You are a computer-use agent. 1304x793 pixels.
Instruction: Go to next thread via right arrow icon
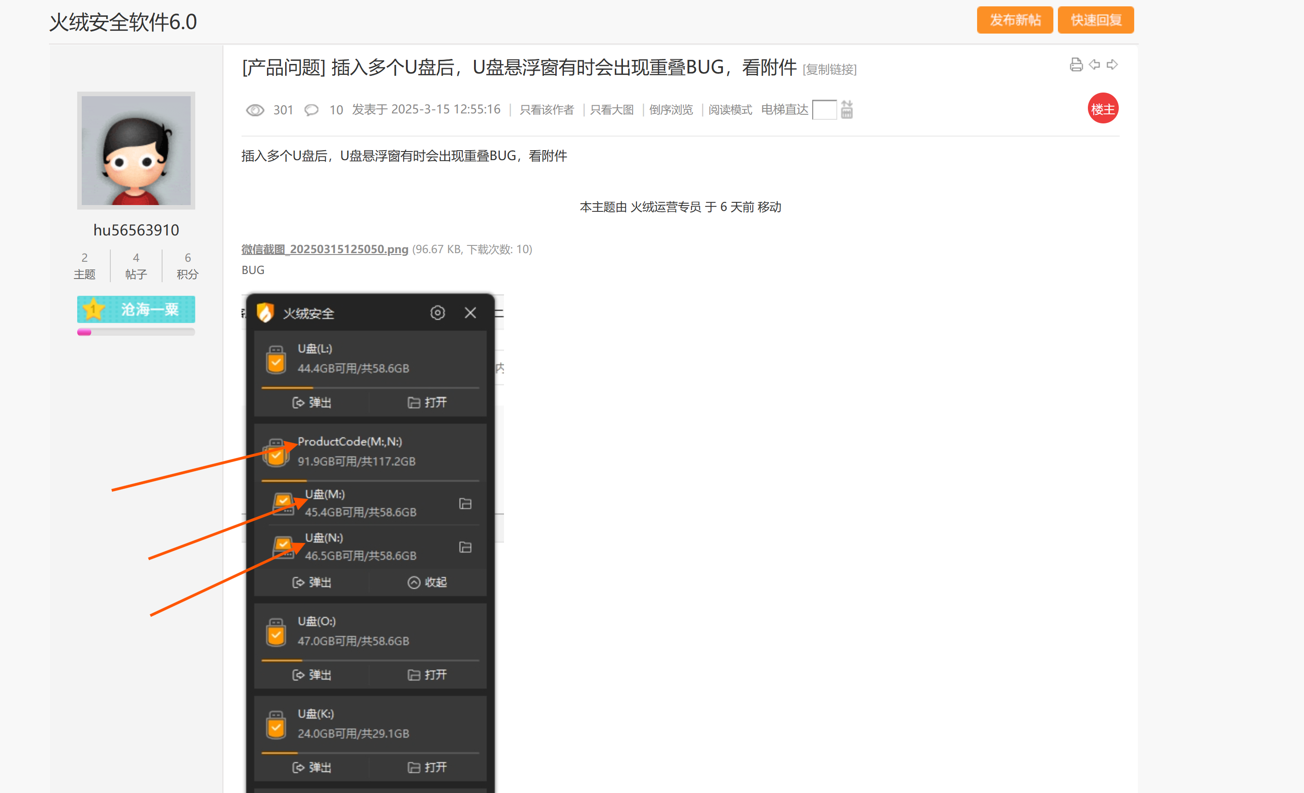(1113, 64)
